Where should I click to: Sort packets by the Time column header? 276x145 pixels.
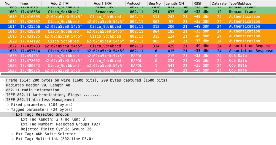coord(24,3)
